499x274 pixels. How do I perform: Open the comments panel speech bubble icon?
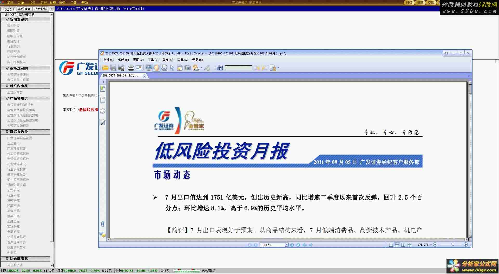[x=103, y=235]
